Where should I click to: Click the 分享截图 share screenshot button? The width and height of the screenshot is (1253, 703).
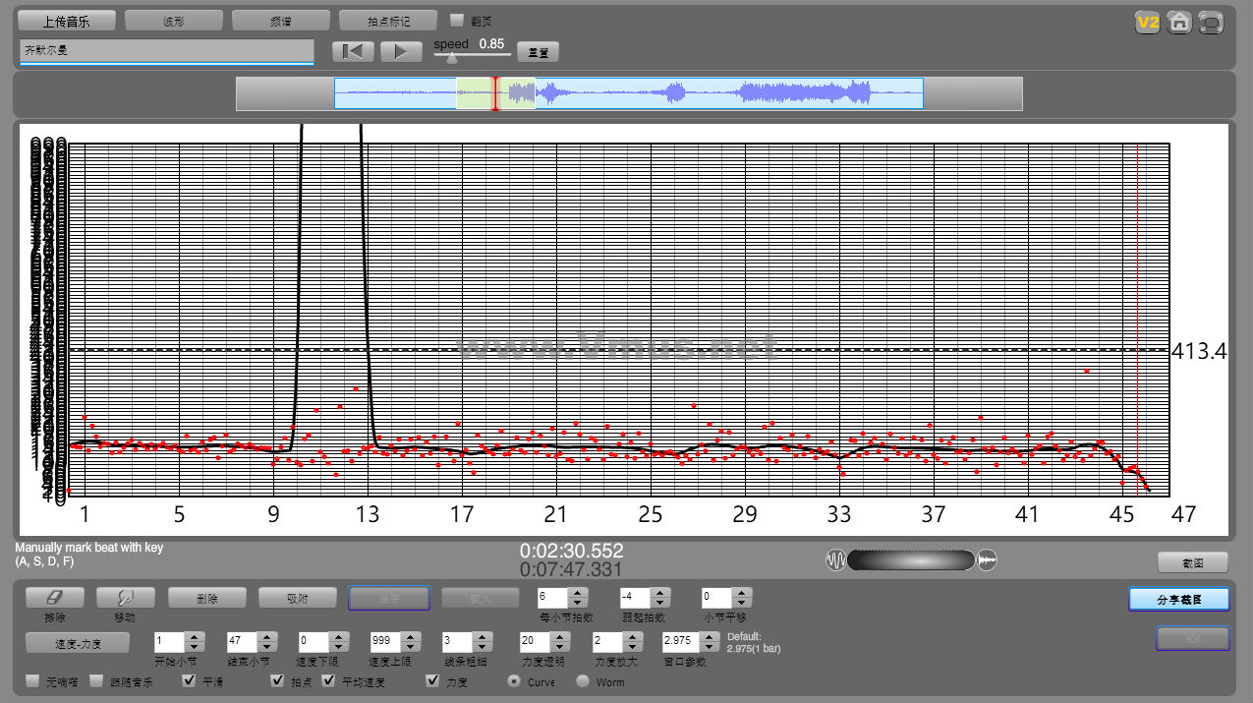coord(1178,599)
